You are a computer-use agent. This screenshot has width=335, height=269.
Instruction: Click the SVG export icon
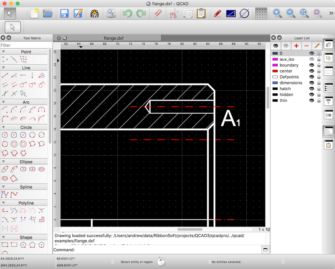[95, 13]
